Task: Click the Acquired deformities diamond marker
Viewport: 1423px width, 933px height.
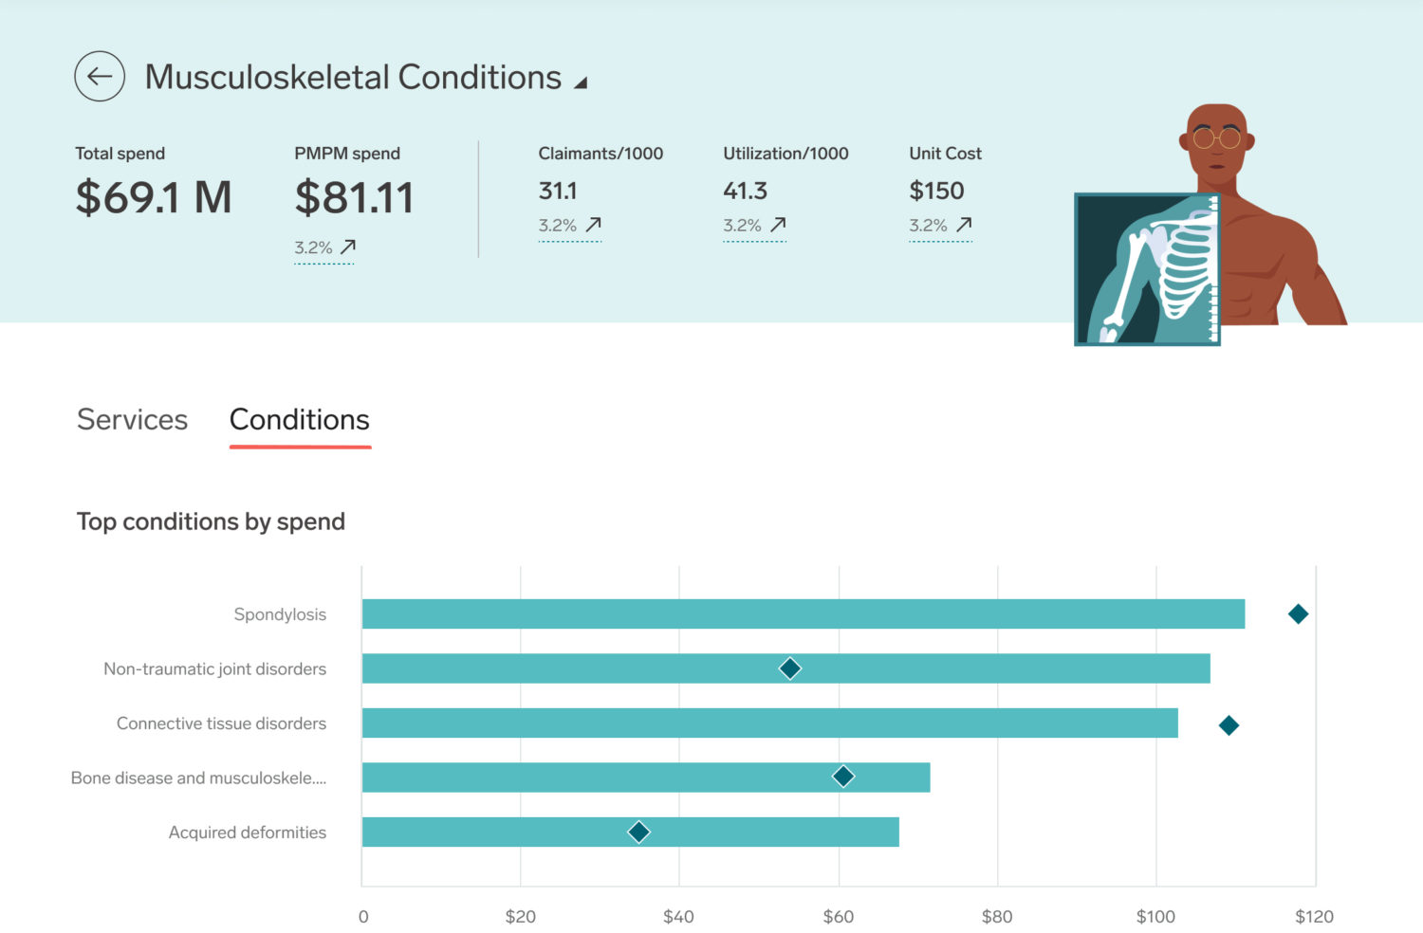Action: click(x=638, y=832)
